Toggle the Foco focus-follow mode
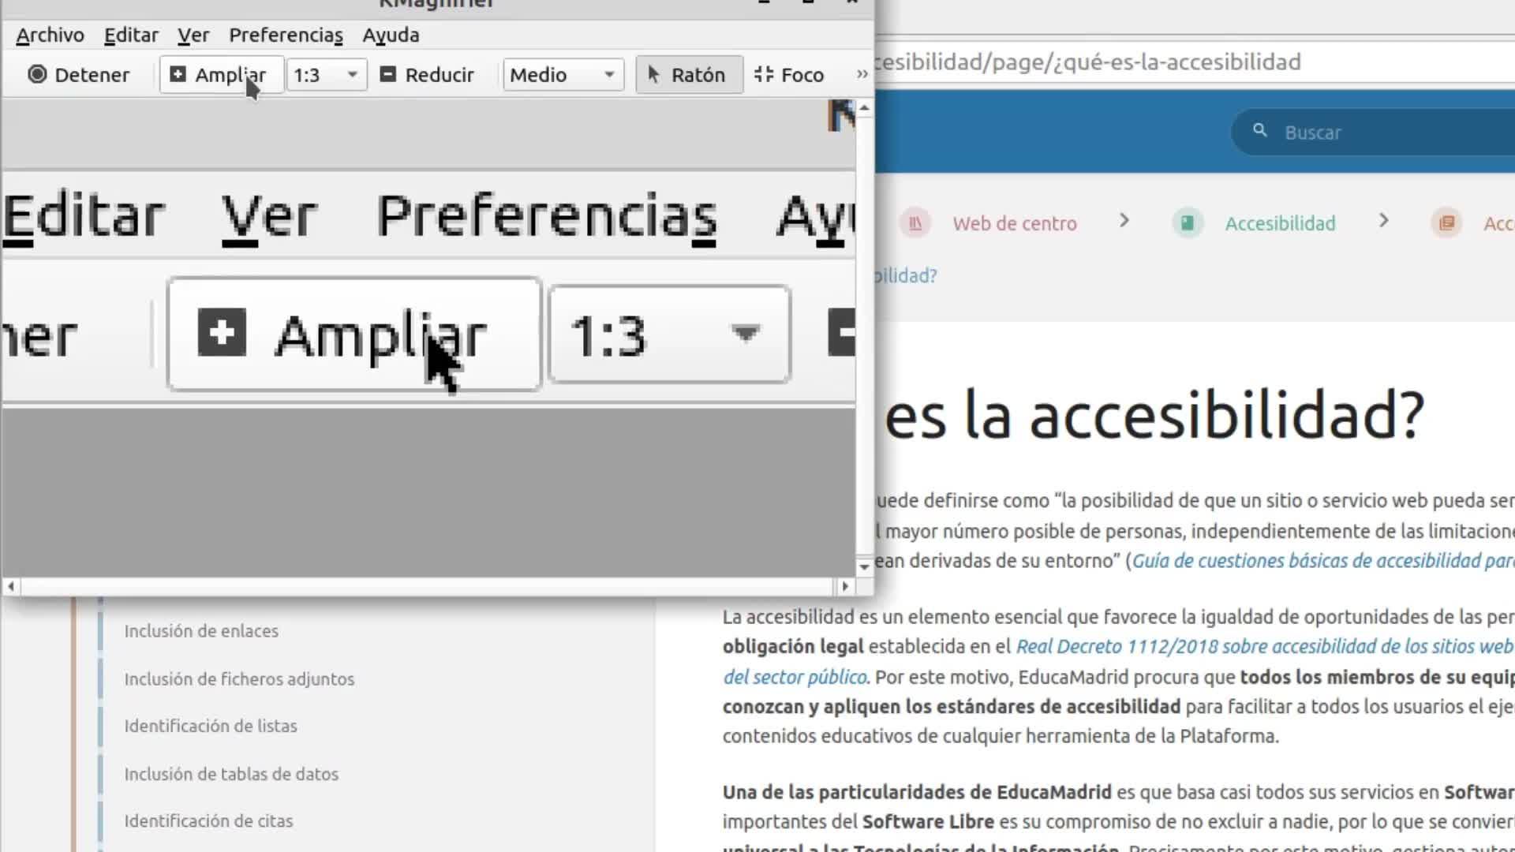Image resolution: width=1515 pixels, height=852 pixels. point(789,74)
